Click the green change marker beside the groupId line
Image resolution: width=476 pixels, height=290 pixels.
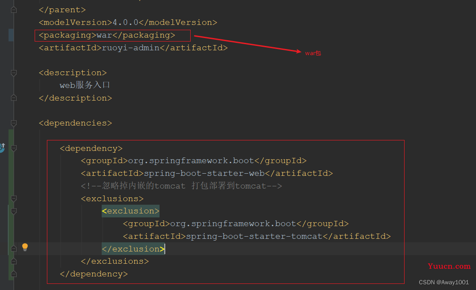point(11,161)
